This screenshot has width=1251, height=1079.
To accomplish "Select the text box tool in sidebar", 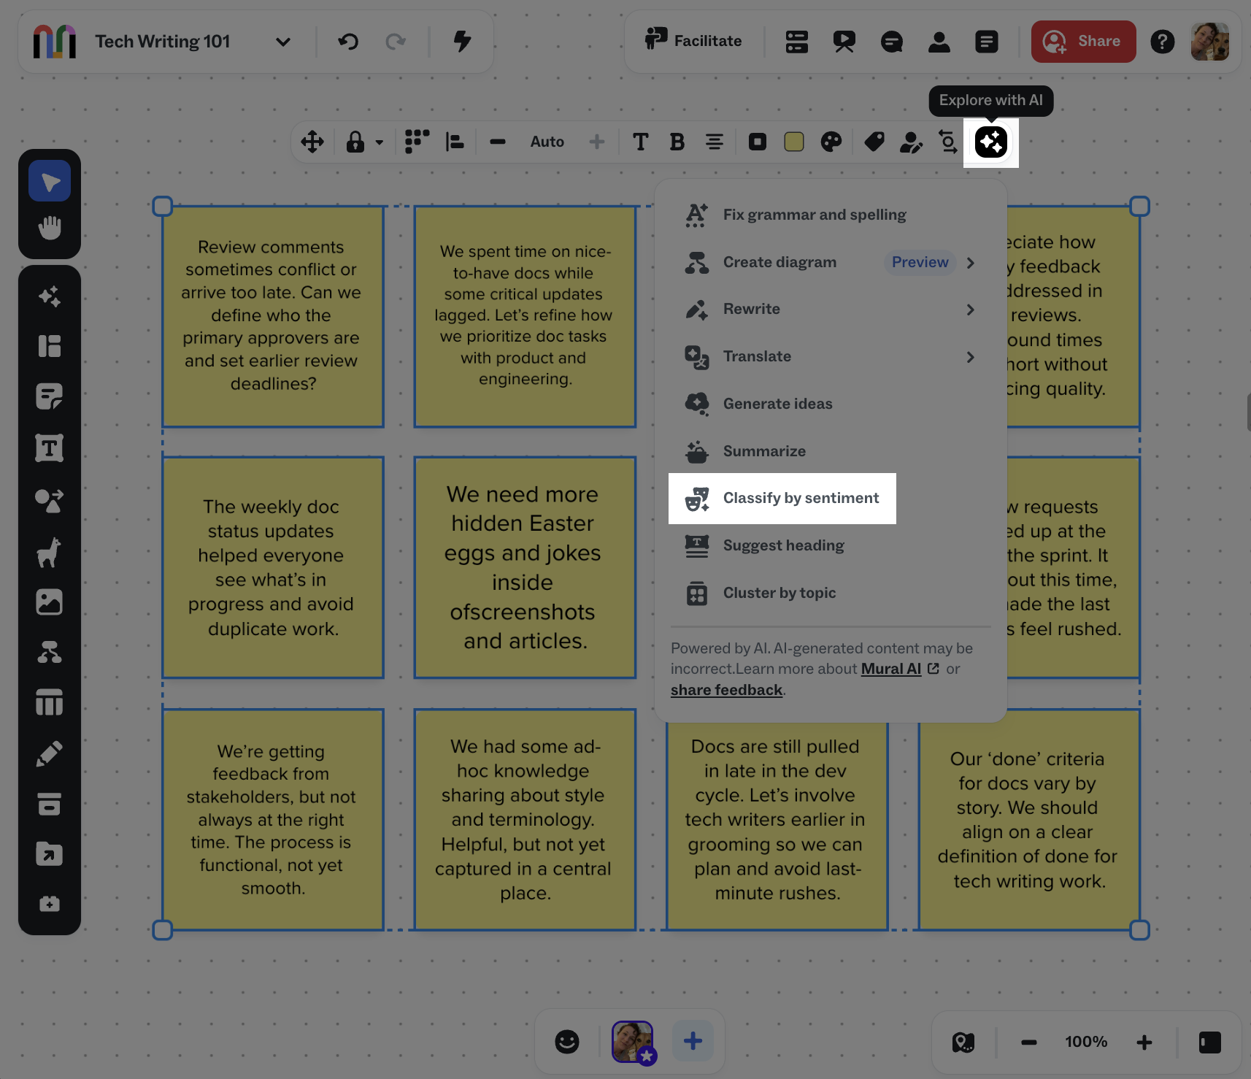I will coord(50,448).
